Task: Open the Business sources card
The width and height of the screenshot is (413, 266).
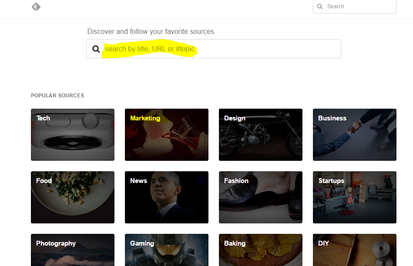Action: click(x=355, y=135)
